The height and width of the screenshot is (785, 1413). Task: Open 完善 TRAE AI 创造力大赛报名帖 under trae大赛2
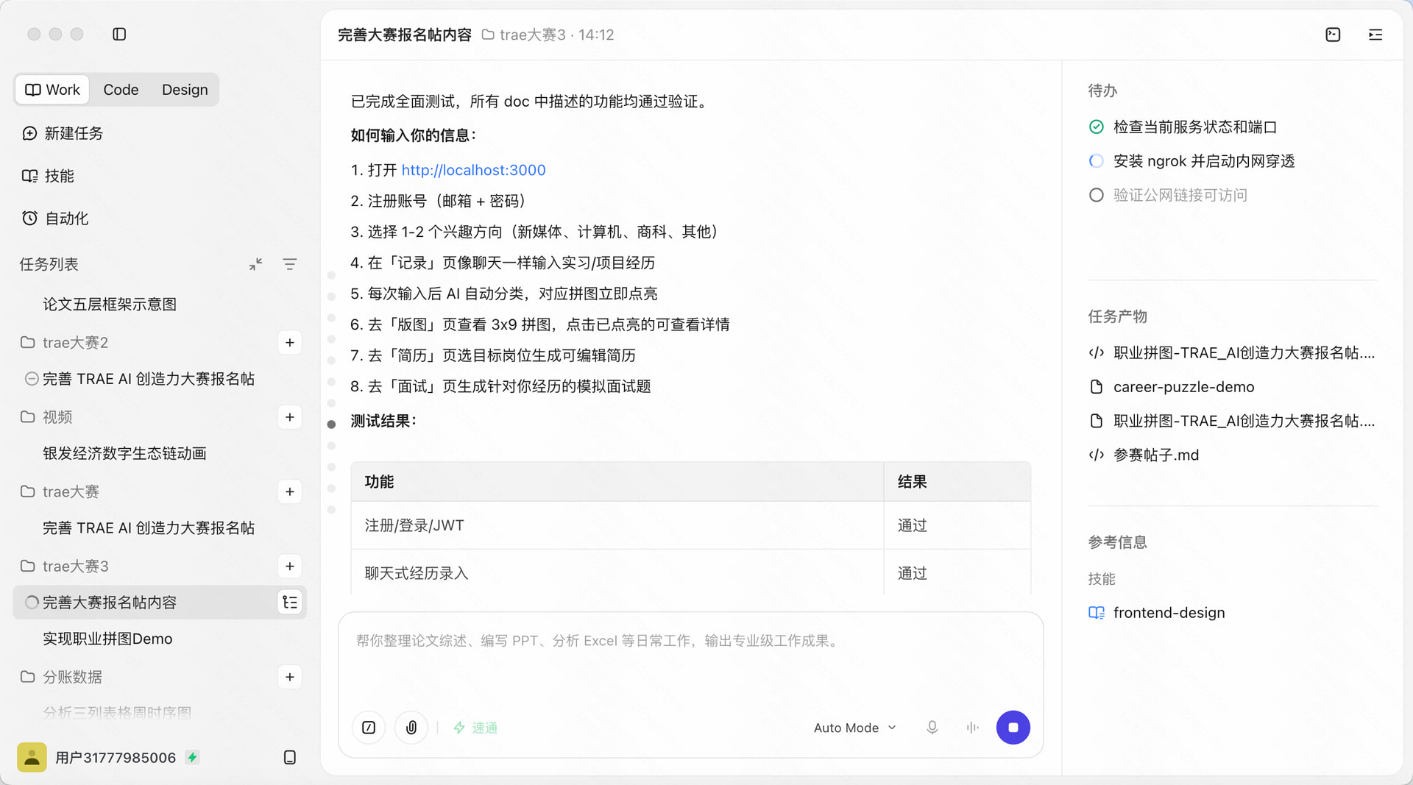pos(149,379)
